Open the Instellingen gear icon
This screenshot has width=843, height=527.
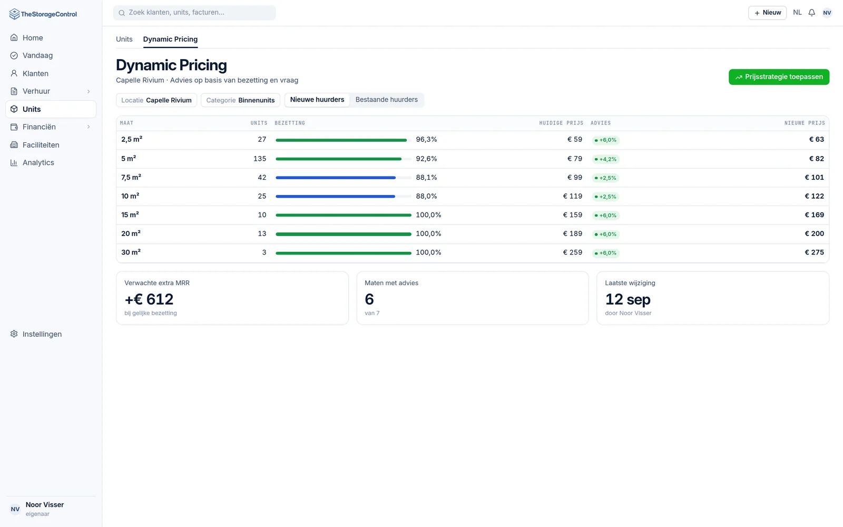coord(14,334)
